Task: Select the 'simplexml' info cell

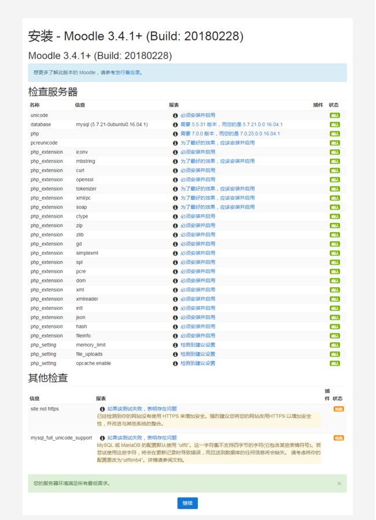Action: pyautogui.click(x=87, y=253)
